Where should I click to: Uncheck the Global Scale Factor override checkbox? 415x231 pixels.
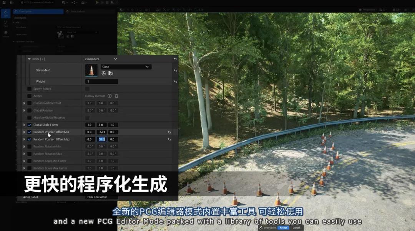tap(29, 125)
